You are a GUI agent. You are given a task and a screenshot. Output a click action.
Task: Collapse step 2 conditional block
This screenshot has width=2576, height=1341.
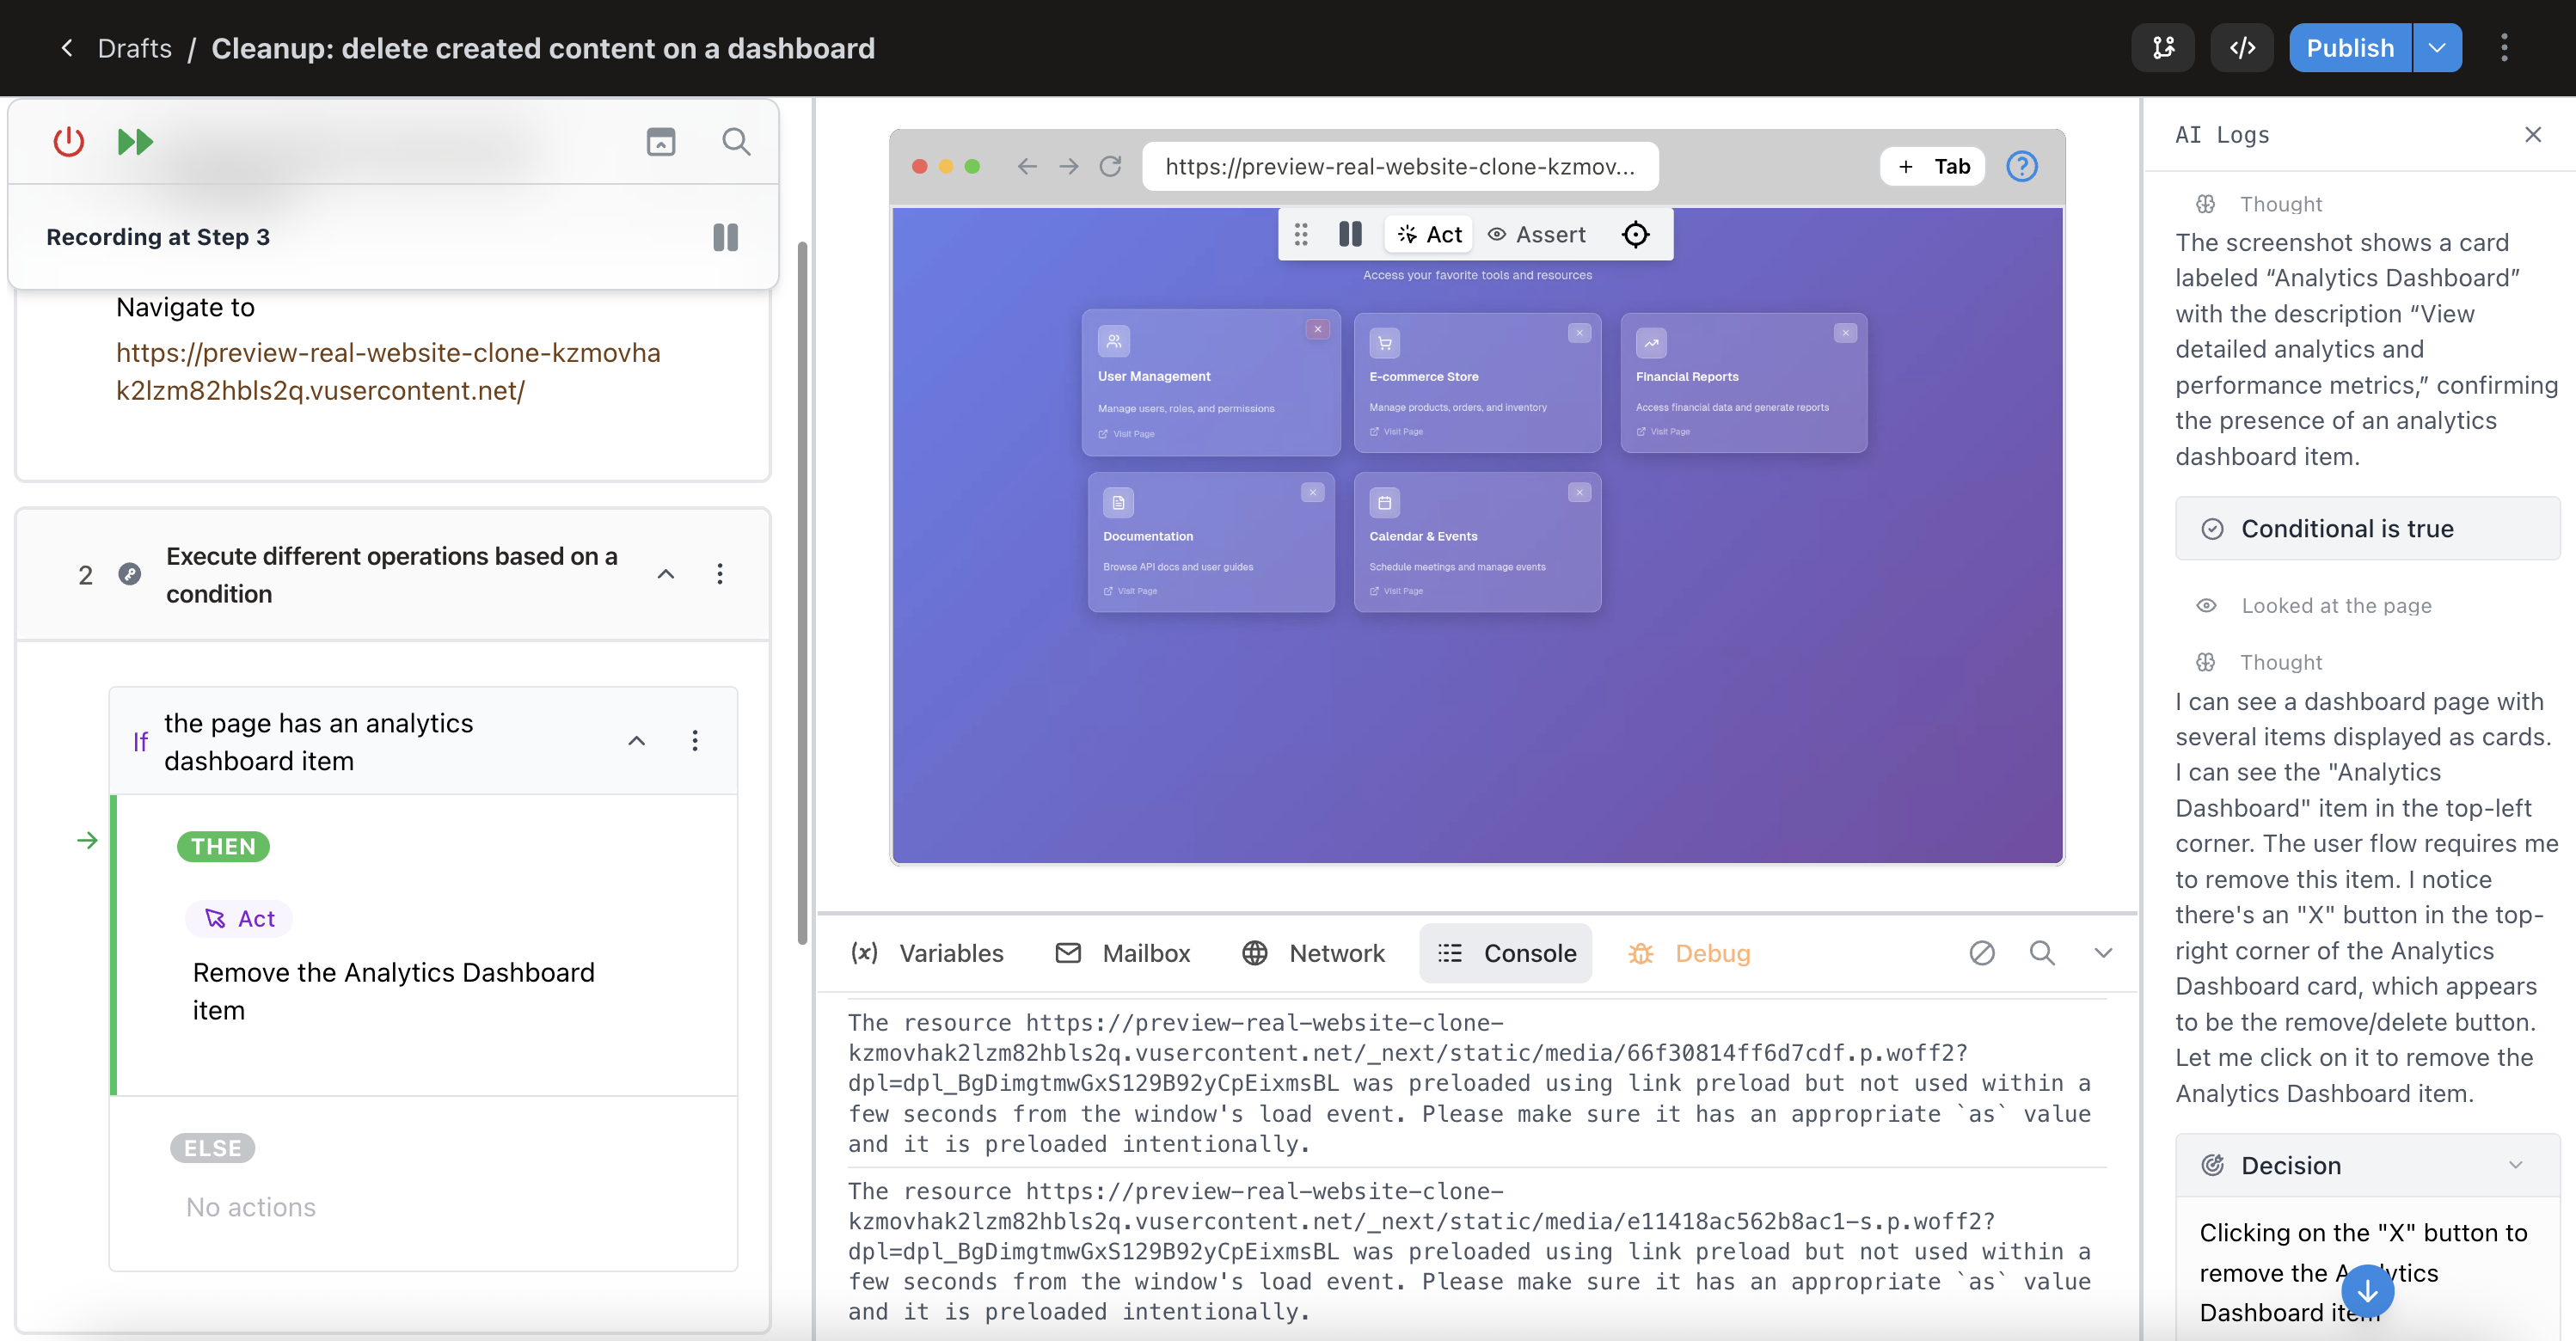tap(665, 574)
